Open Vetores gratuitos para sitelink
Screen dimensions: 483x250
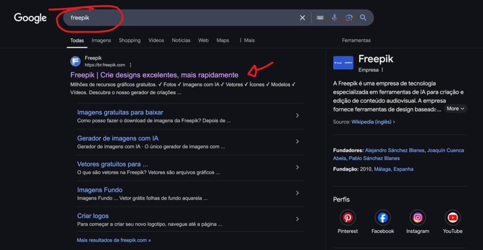coord(112,164)
